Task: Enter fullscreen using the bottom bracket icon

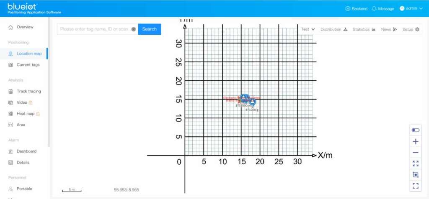Action: click(415, 186)
